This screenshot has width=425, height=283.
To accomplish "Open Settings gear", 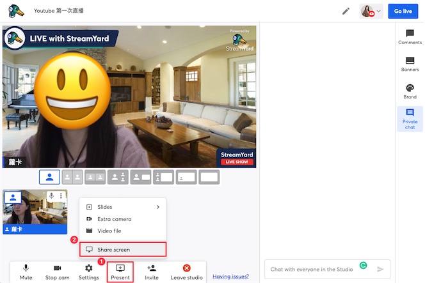I will [88, 272].
